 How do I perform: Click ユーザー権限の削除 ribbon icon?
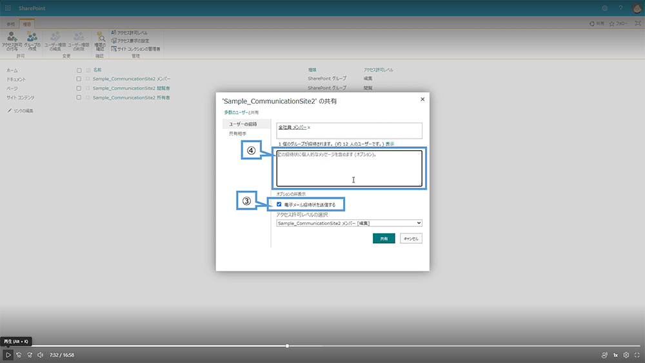pyautogui.click(x=79, y=41)
